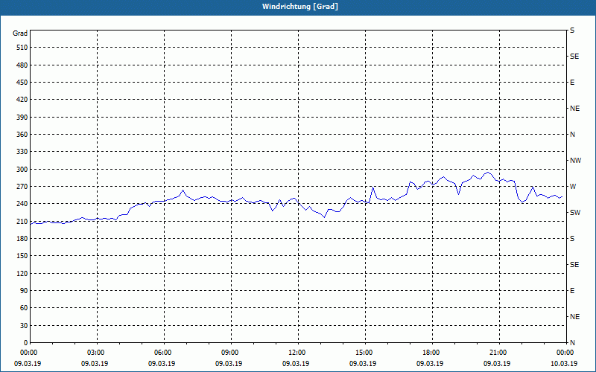Screen dimensions: 596x372
Task: Click the 09.03.19 date under 18:00
Action: point(430,364)
